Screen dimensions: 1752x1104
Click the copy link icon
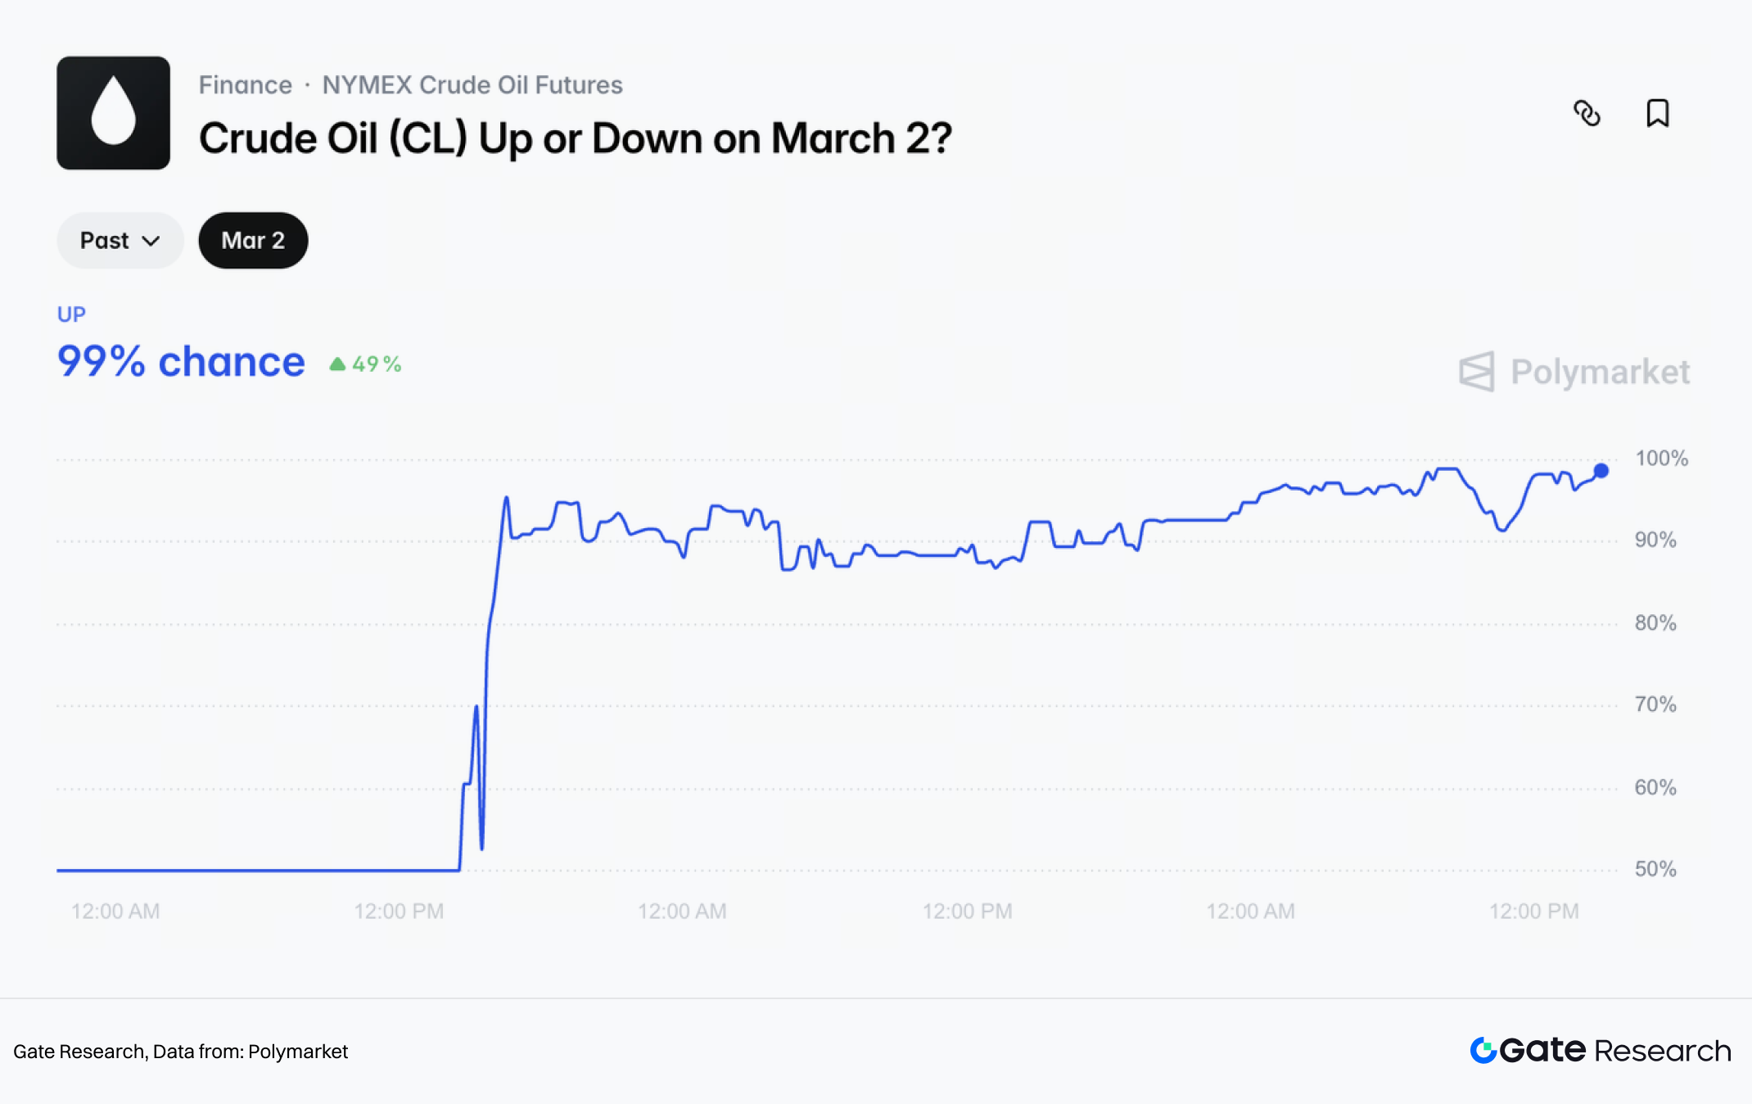(x=1587, y=113)
